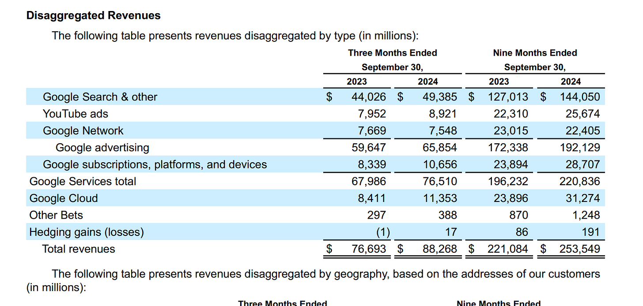Click YouTube ads value 7,952
Viewport: 643px width, 306px height.
[x=372, y=114]
